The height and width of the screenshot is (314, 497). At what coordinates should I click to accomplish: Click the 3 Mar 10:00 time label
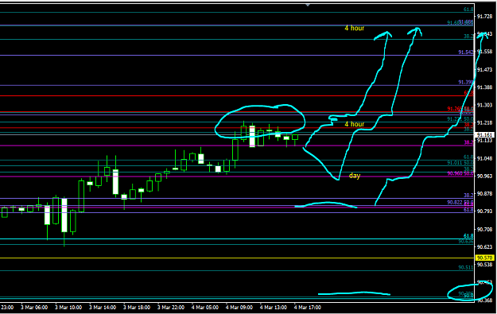tap(68, 308)
